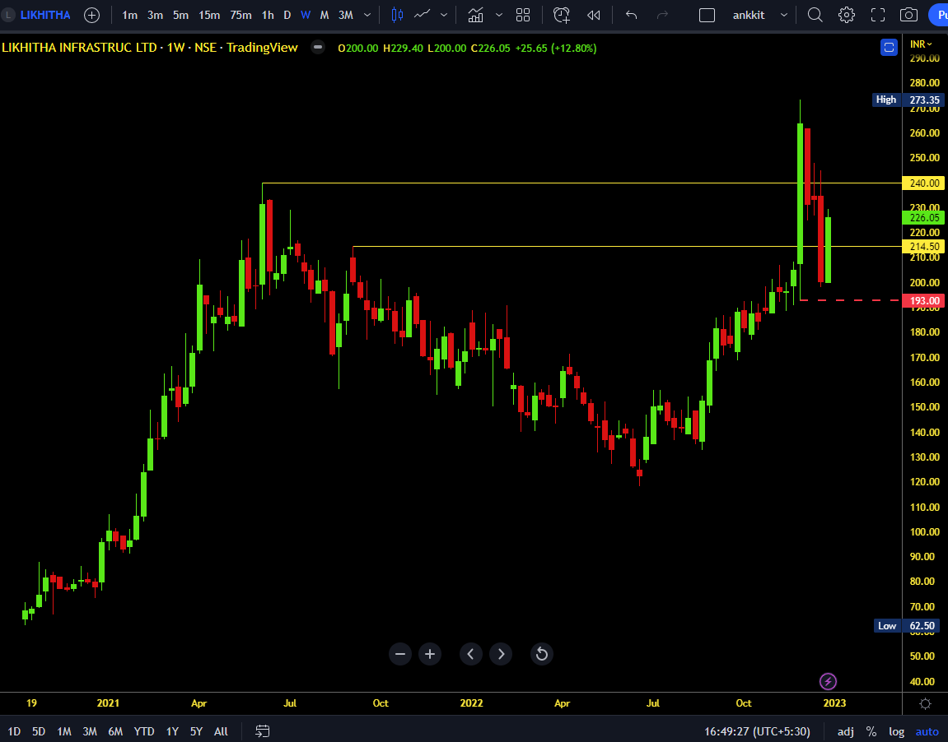Set the date range to 5Y

click(197, 731)
